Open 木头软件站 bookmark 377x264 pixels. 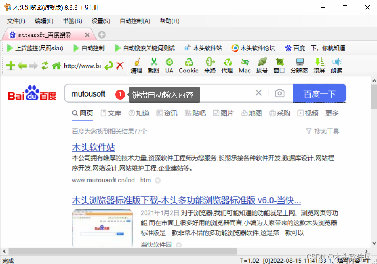tap(203, 48)
